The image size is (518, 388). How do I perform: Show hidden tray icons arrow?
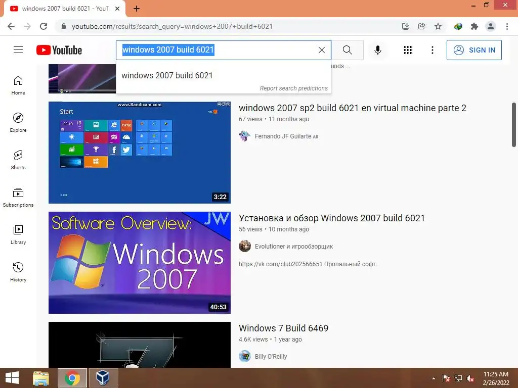(434, 378)
